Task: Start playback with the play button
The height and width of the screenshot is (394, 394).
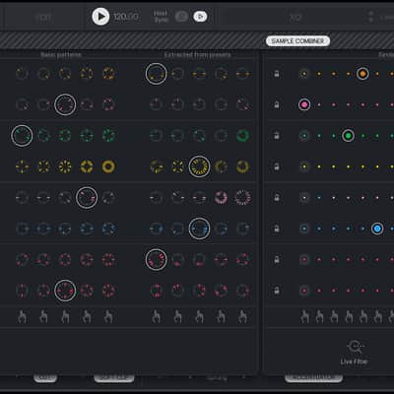Action: click(x=100, y=17)
